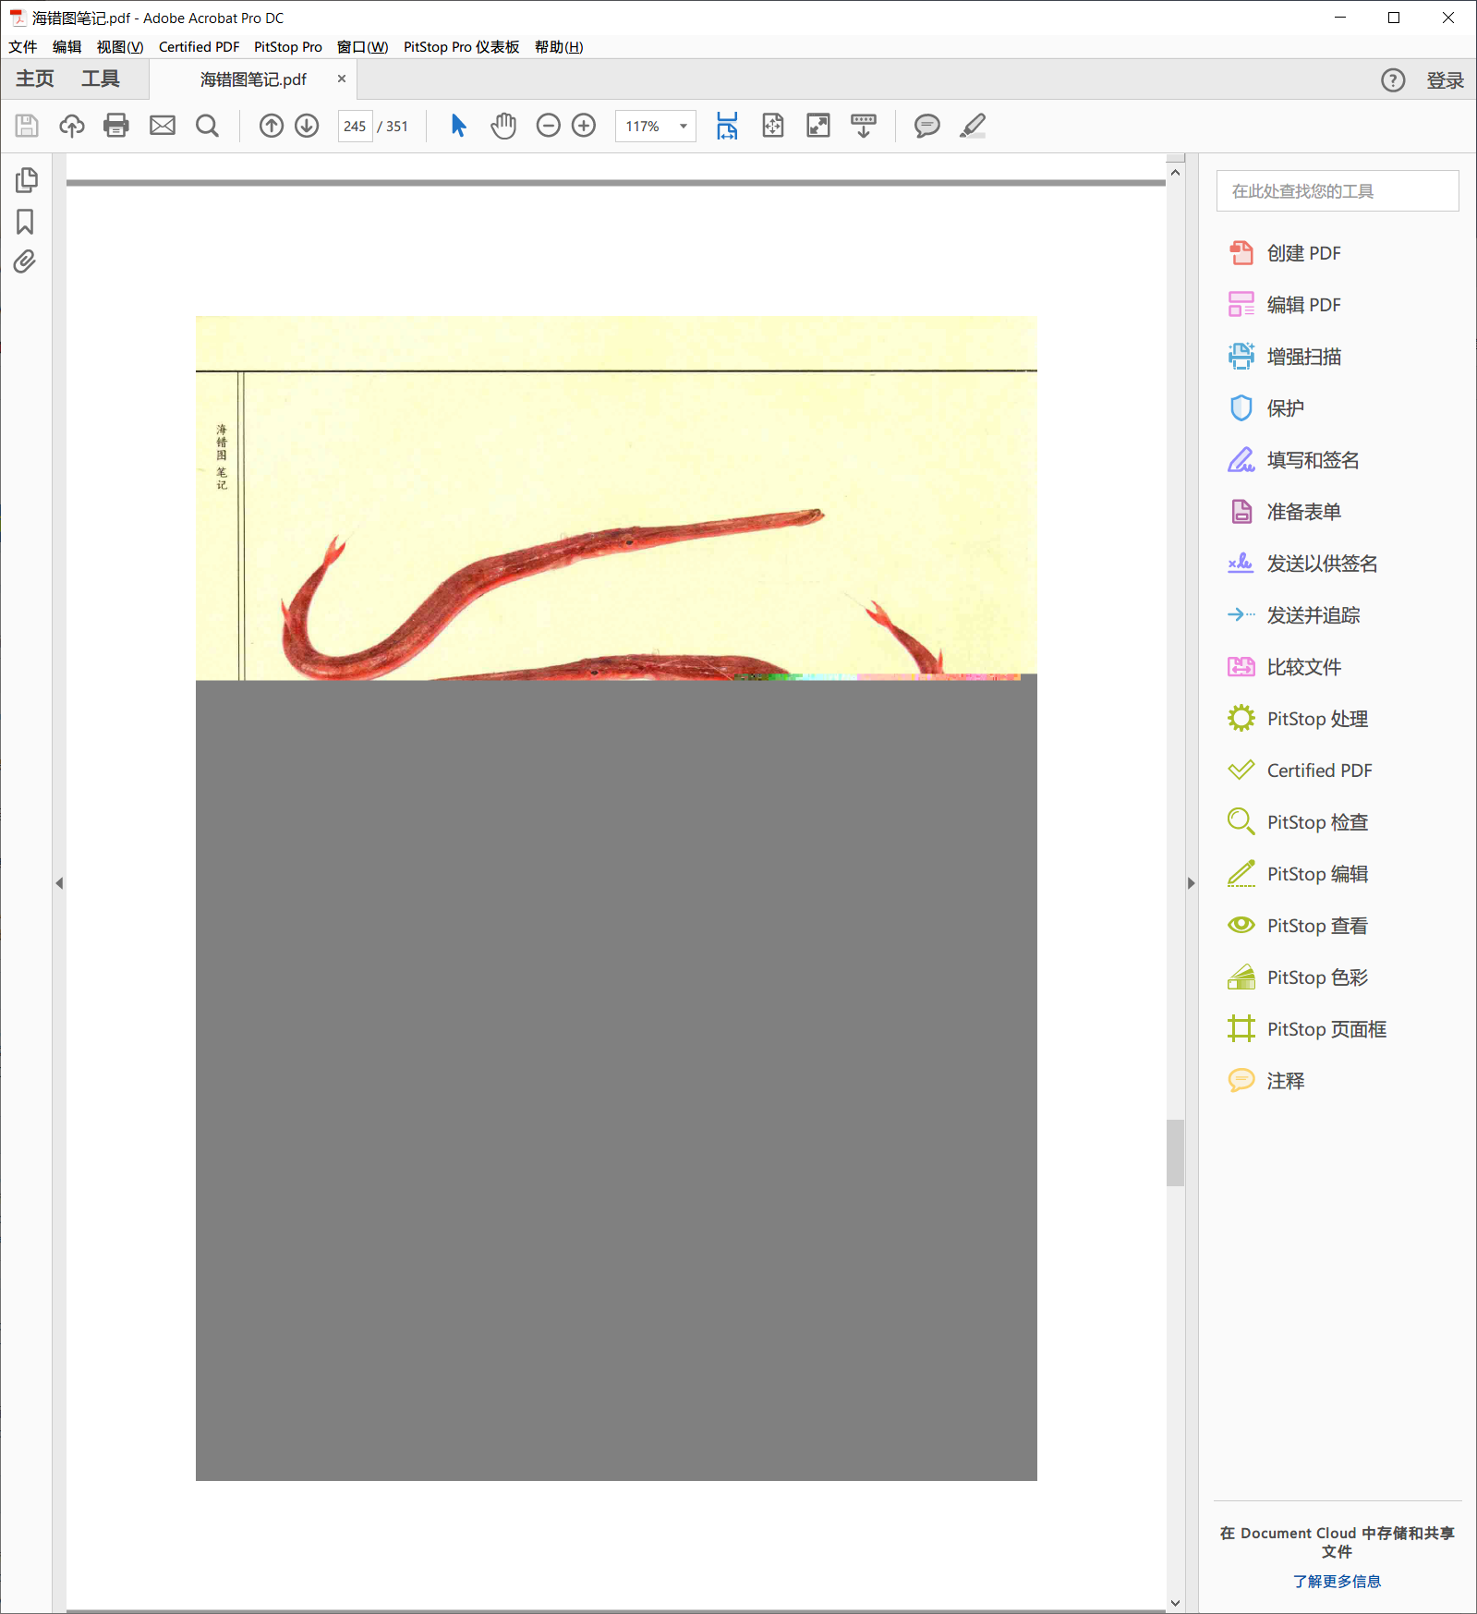The width and height of the screenshot is (1477, 1614).
Task: Follow the 了解更多信息 link
Action: [x=1337, y=1581]
